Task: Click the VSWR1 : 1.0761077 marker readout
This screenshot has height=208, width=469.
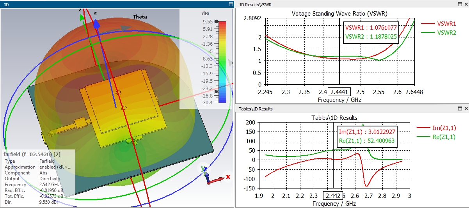Action: click(371, 28)
